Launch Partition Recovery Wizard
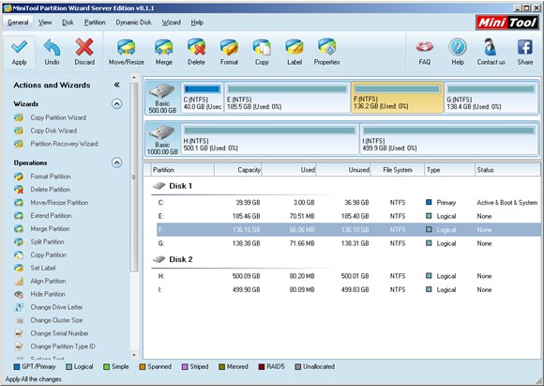The image size is (544, 386). (x=64, y=144)
